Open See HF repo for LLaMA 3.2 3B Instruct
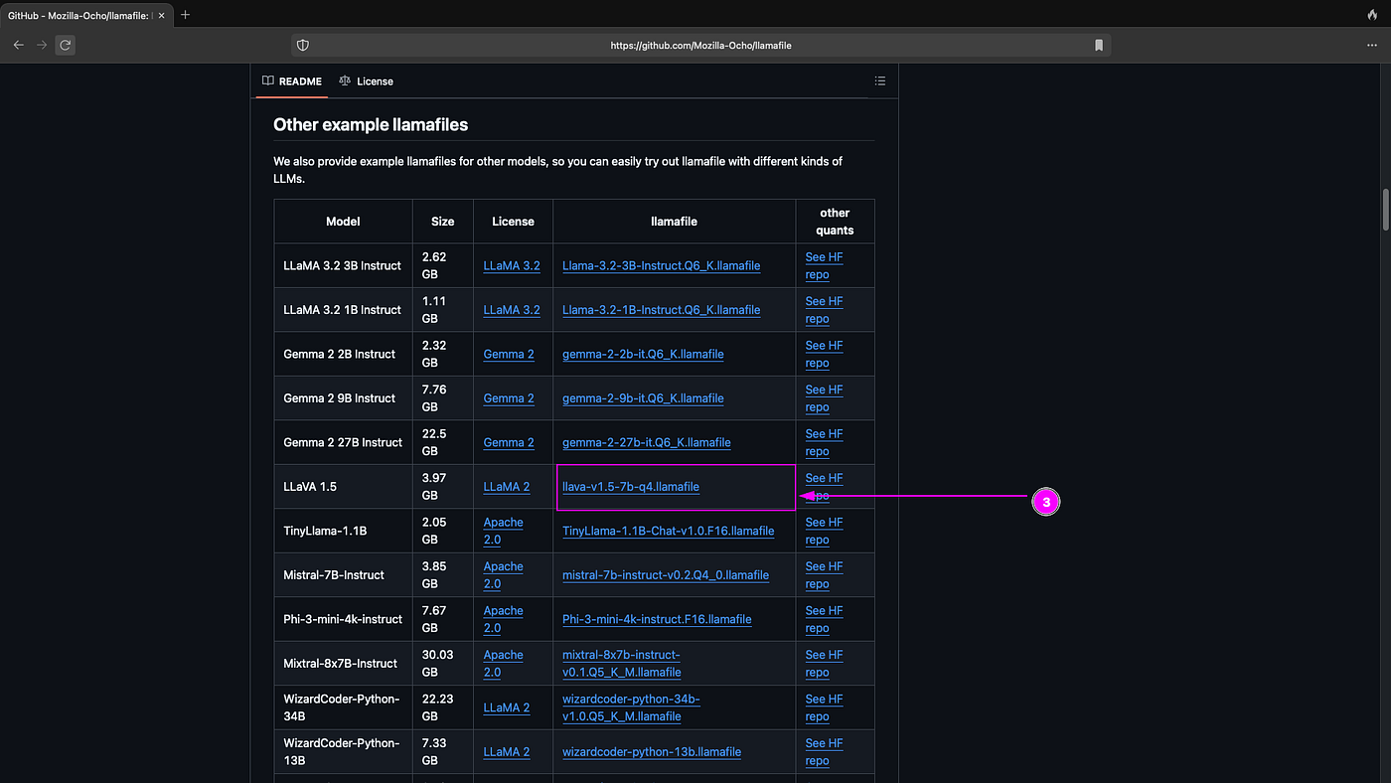This screenshot has width=1391, height=783. pyautogui.click(x=824, y=265)
